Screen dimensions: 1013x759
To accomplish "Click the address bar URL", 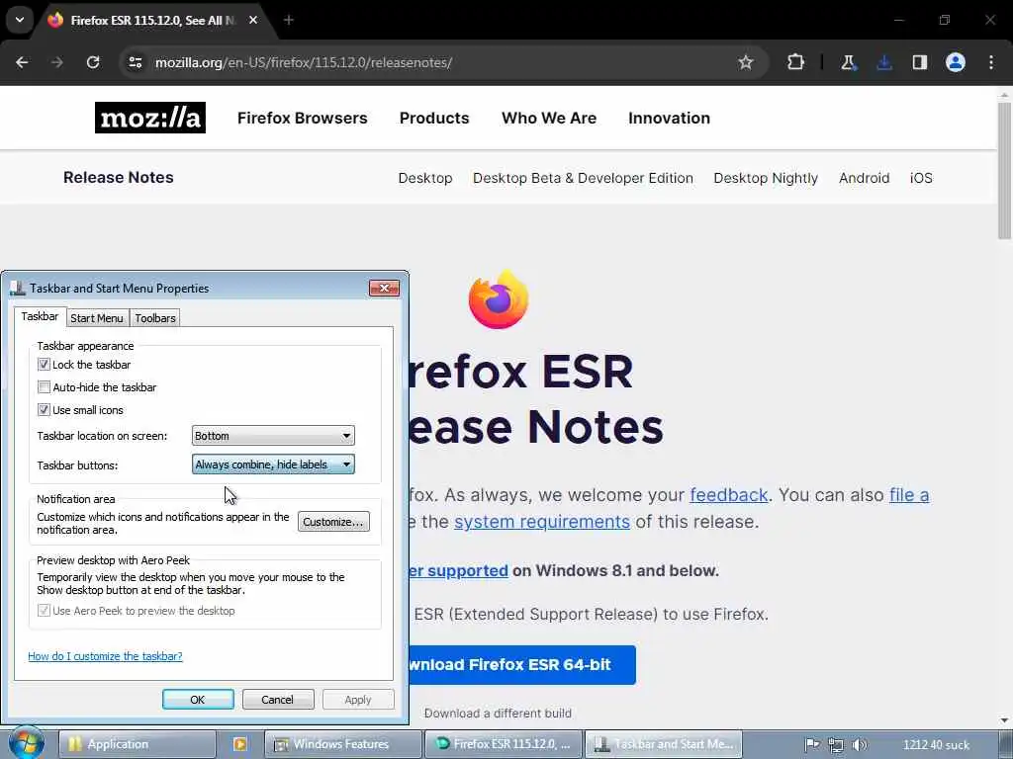I will (x=304, y=62).
